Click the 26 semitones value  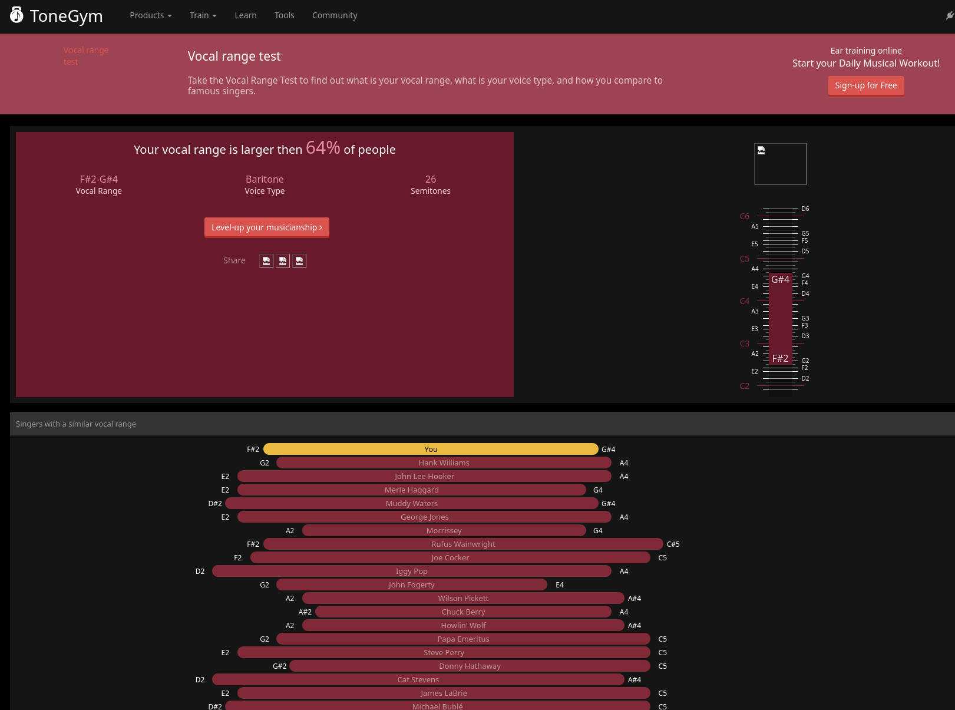click(431, 179)
